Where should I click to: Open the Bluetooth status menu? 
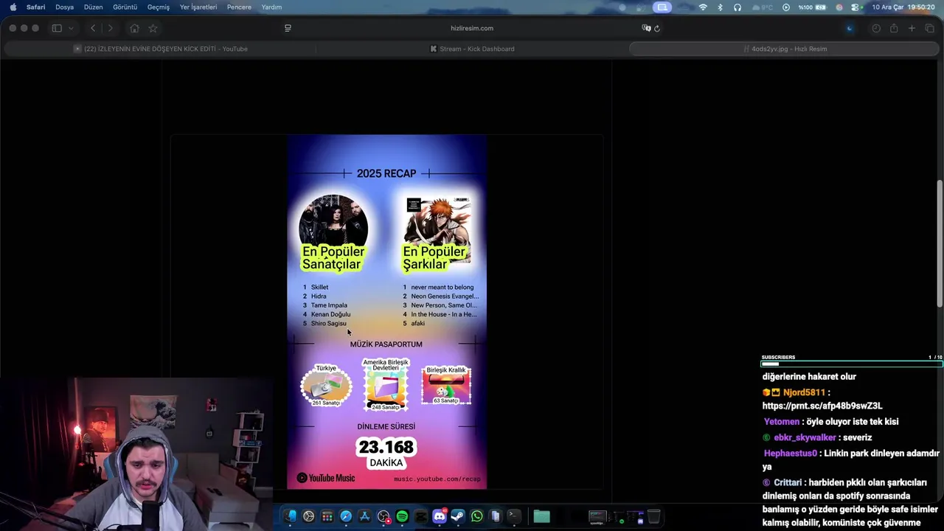tap(721, 7)
